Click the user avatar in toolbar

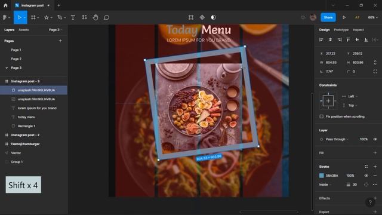pos(313,17)
